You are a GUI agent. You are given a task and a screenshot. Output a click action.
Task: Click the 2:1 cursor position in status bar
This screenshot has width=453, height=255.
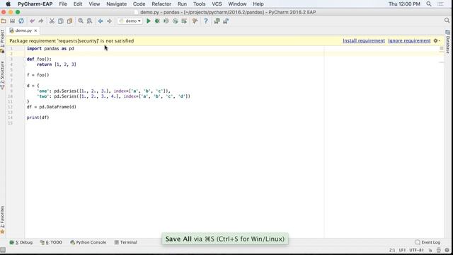tap(392, 250)
